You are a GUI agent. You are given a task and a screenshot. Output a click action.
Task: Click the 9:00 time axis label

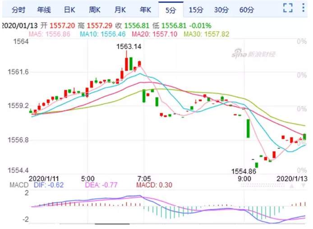[244, 179]
